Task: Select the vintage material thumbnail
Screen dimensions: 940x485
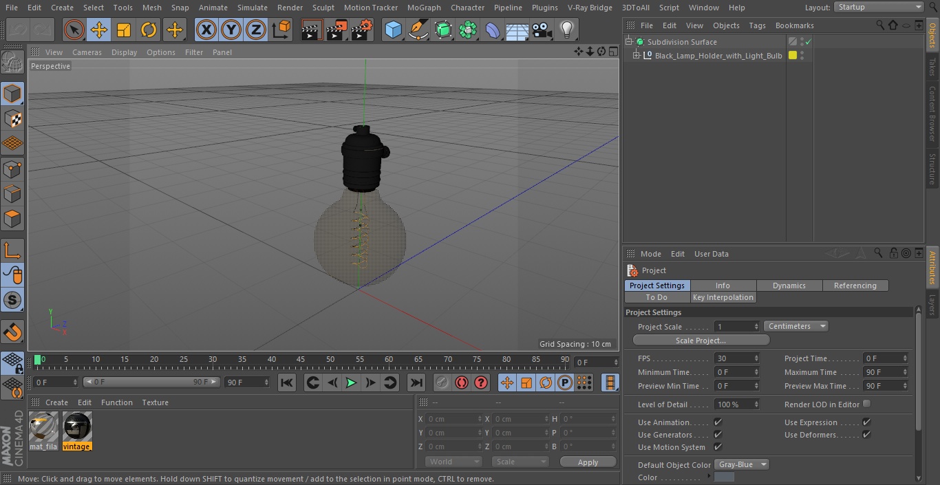Action: 76,431
